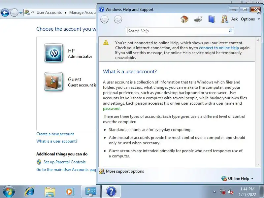Open More support options
Image resolution: width=264 pixels, height=198 pixels.
click(x=125, y=171)
